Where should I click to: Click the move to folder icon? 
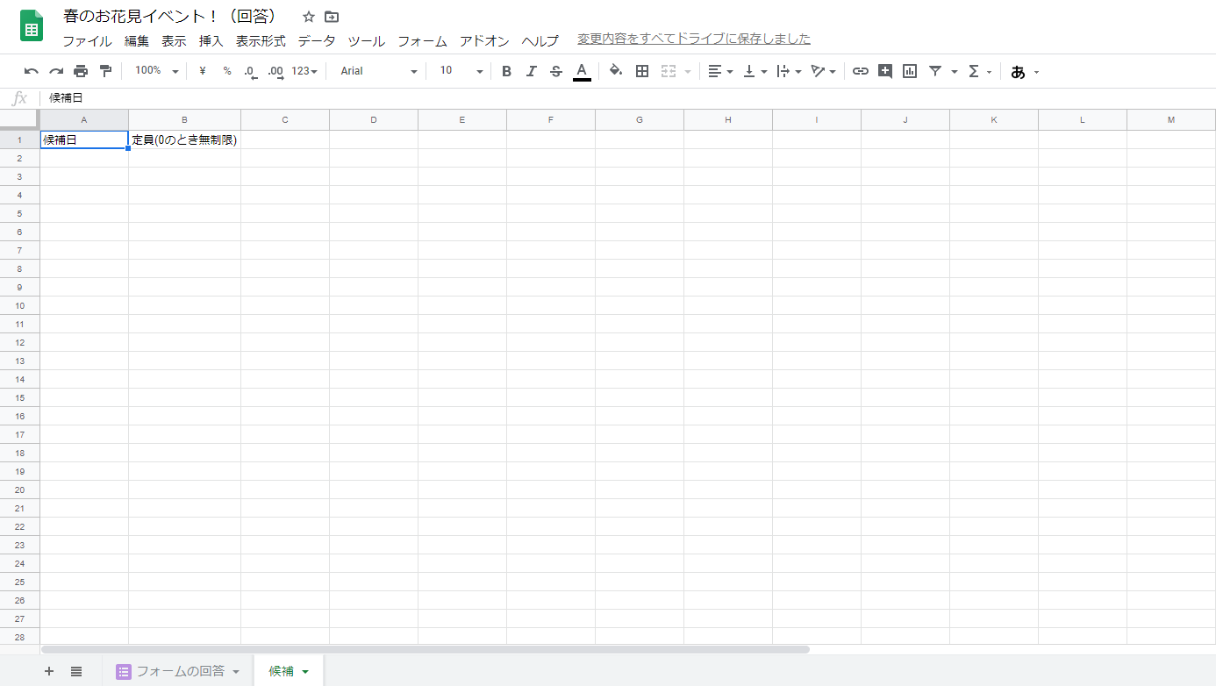click(332, 17)
